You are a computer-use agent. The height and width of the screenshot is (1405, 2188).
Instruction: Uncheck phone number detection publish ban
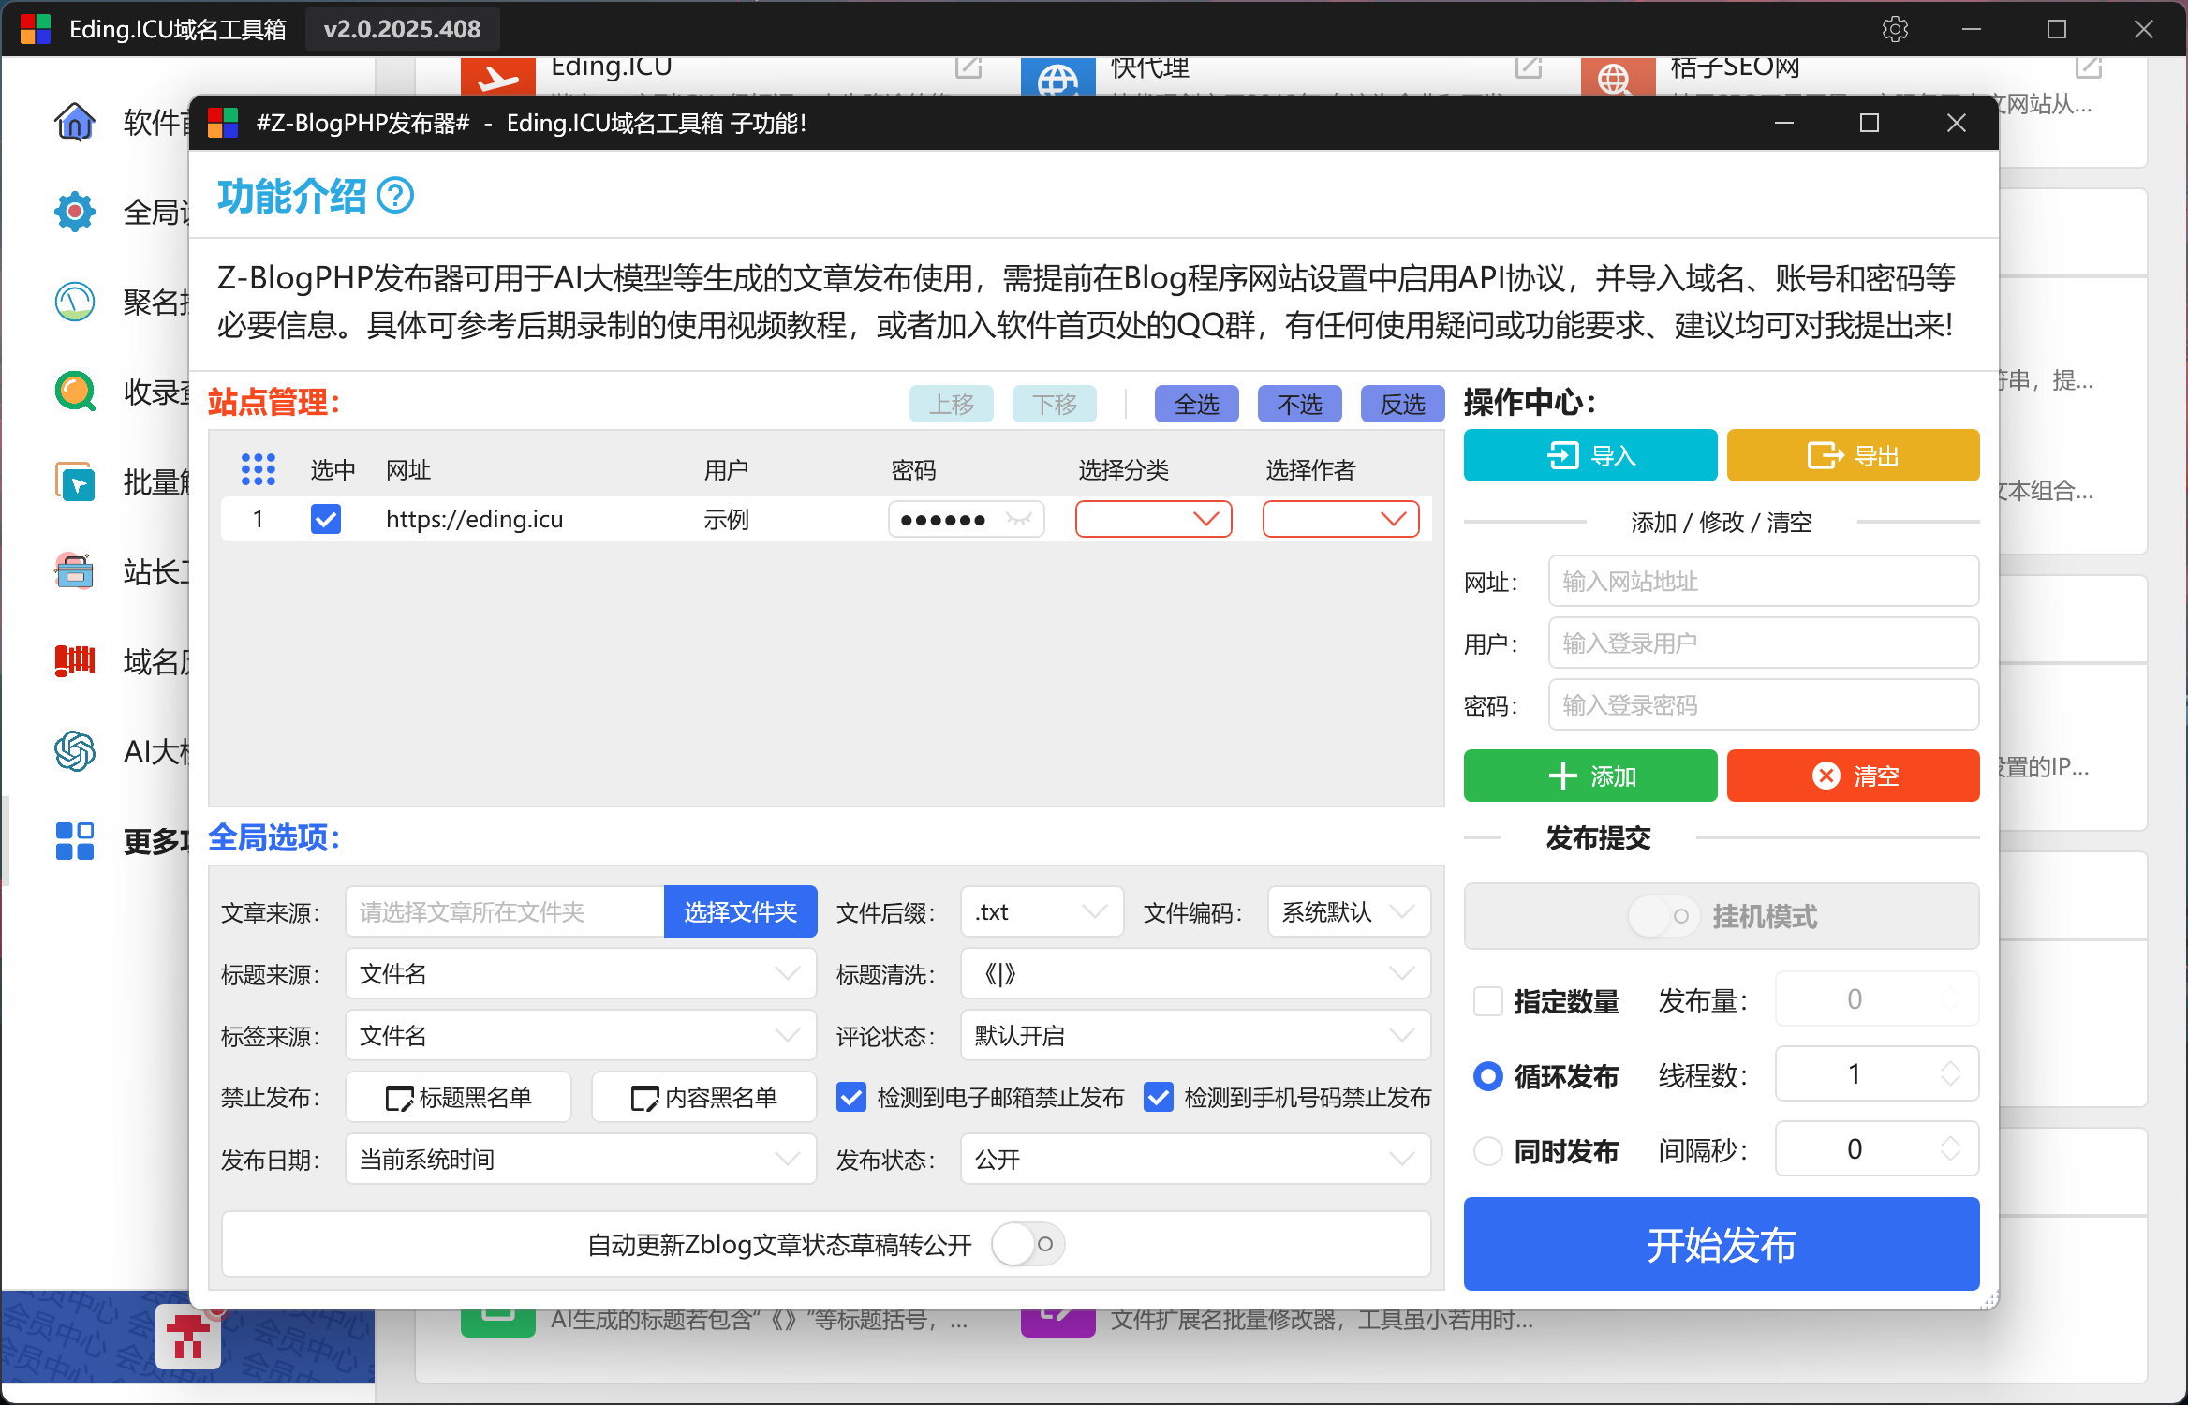[x=1159, y=1097]
